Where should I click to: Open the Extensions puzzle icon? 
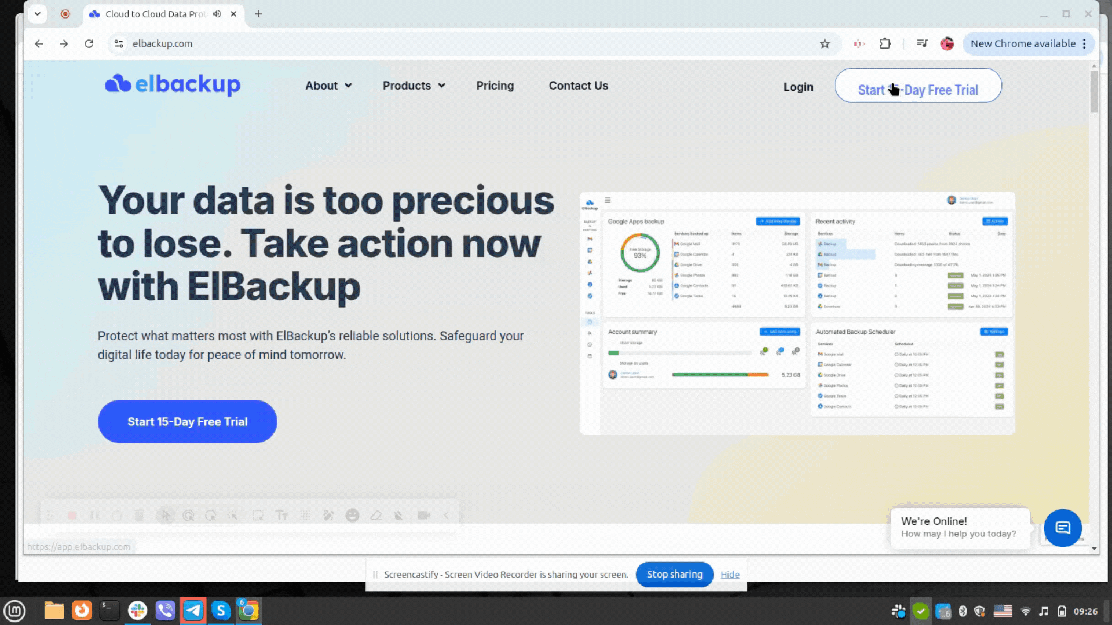885,43
